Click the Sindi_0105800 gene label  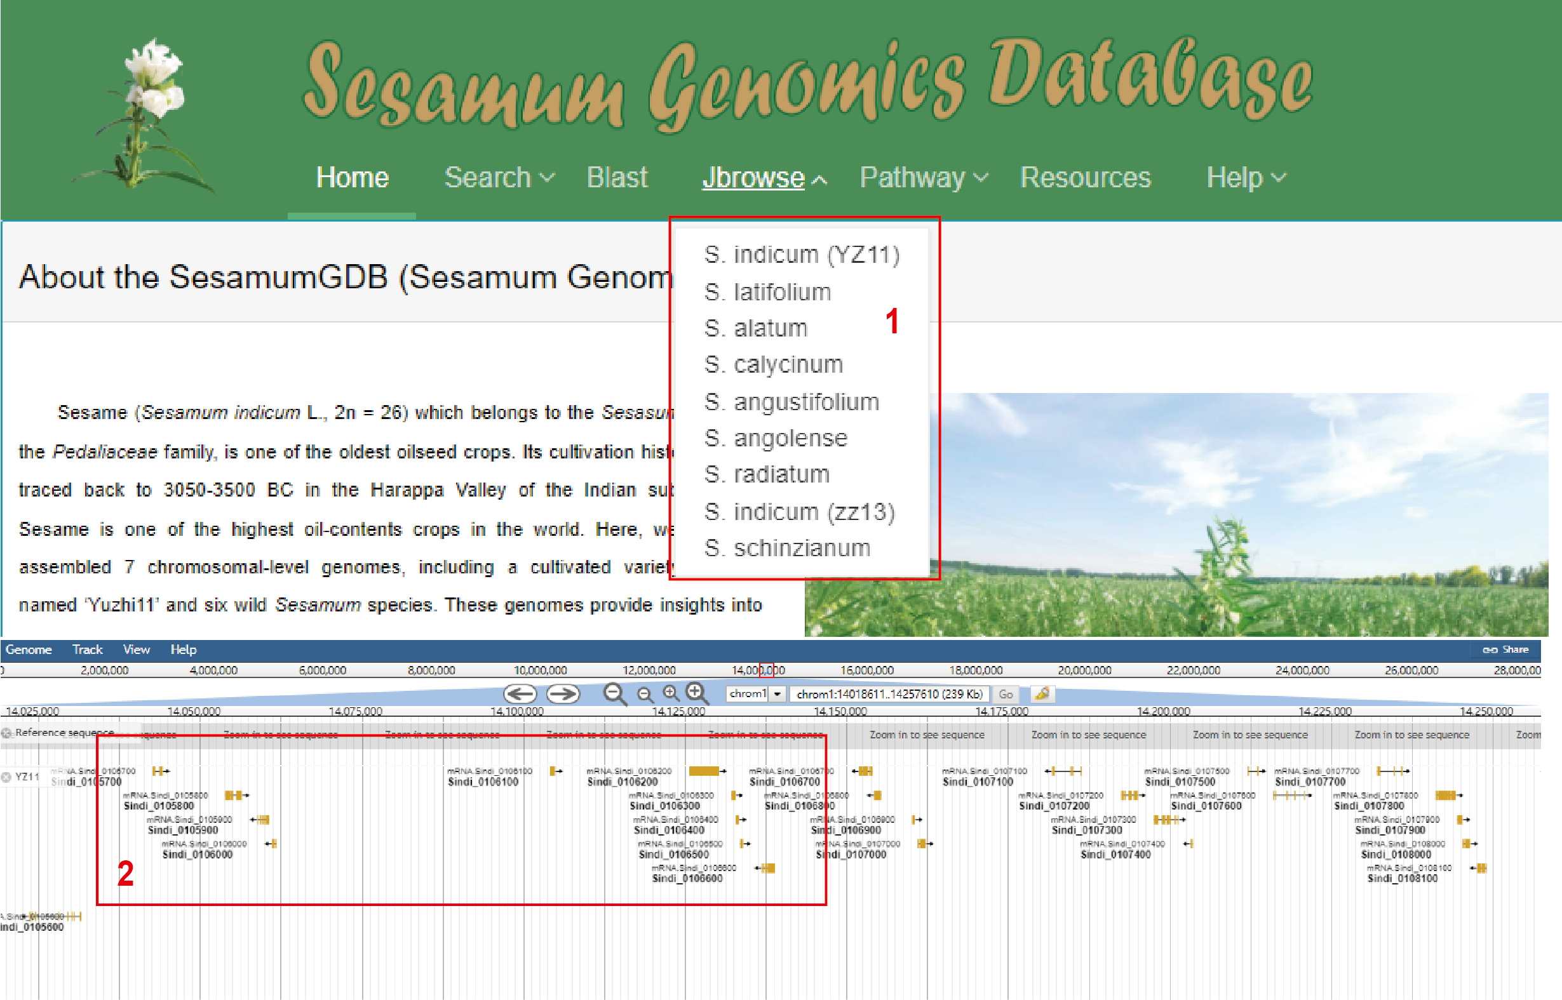[158, 806]
